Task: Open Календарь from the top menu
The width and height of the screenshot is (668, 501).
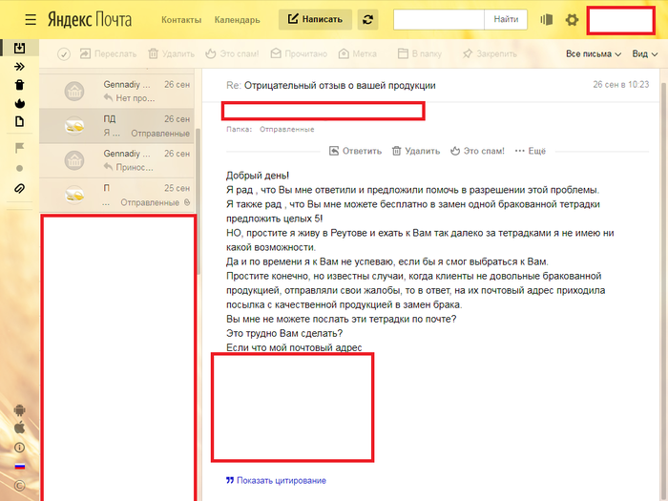Action: tap(237, 20)
